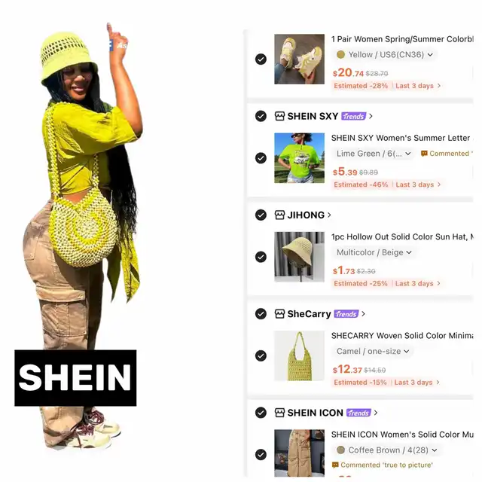
Task: Click the SHEIN logo banner
Action: tap(75, 378)
